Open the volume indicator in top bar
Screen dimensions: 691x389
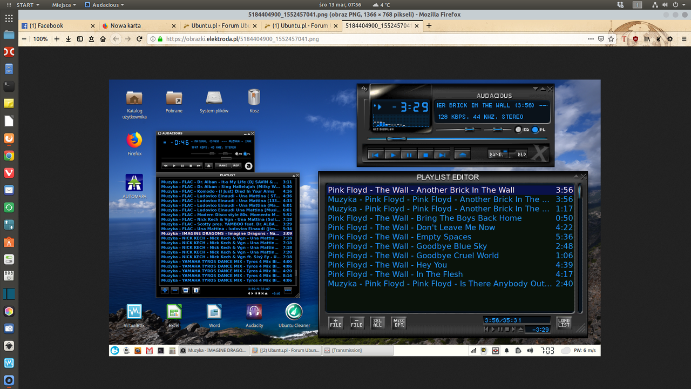tap(665, 5)
